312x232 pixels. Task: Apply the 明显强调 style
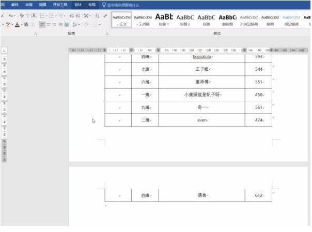pyautogui.click(x=291, y=20)
